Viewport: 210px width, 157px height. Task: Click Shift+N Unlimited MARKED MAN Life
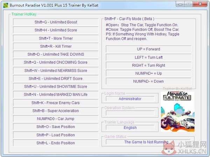tap(56, 95)
